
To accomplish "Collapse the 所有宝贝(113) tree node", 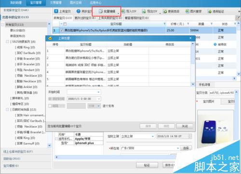I will click(3, 25).
